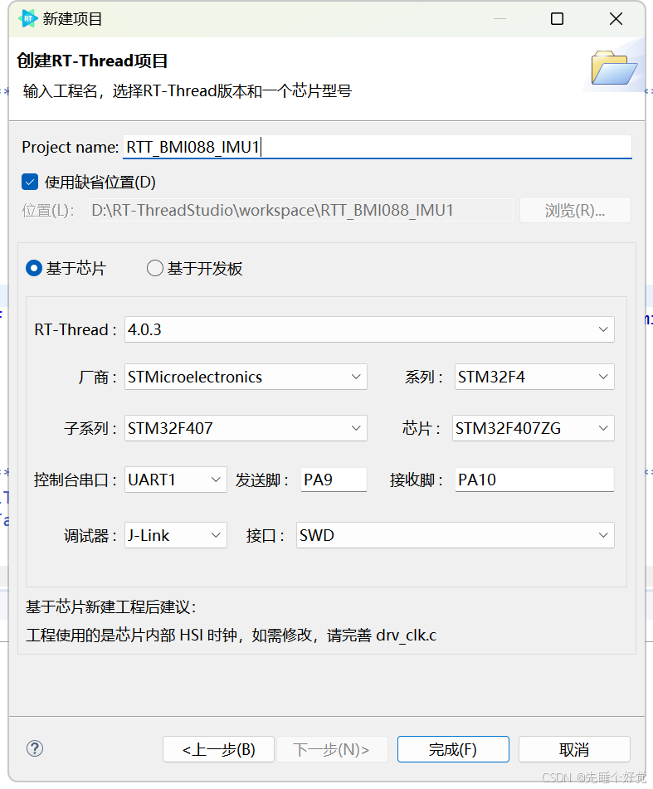
Task: Click the 下一步(N)> button
Action: (x=332, y=749)
